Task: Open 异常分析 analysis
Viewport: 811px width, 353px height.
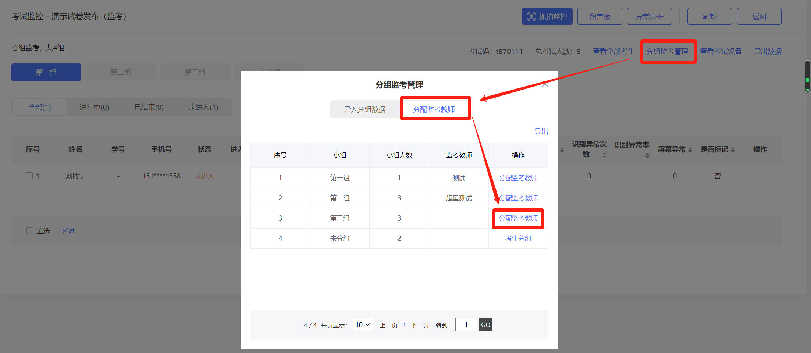Action: [649, 17]
